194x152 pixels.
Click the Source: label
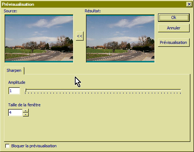coord(11,11)
